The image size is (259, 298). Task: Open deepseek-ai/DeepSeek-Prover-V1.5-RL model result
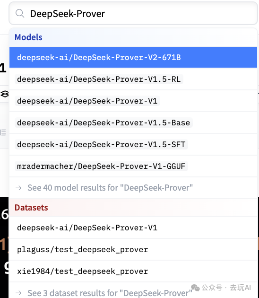point(133,79)
